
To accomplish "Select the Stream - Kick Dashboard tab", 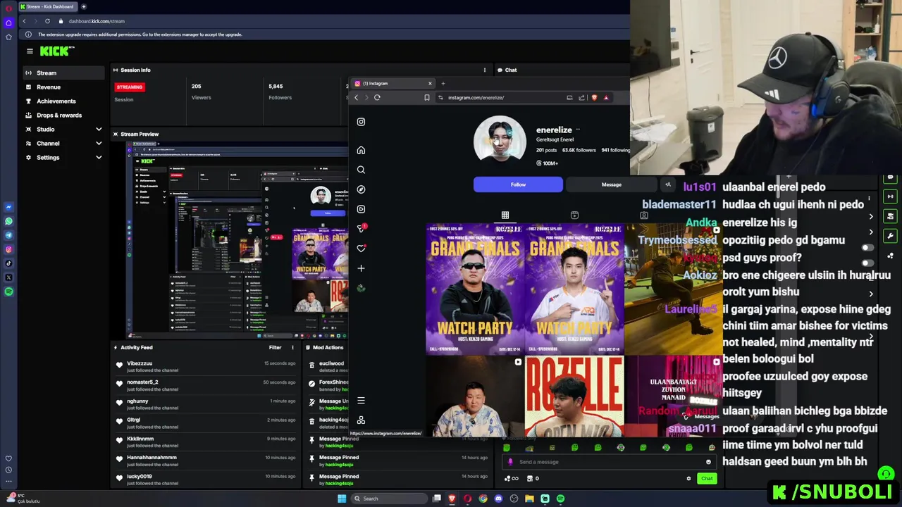I will point(47,6).
